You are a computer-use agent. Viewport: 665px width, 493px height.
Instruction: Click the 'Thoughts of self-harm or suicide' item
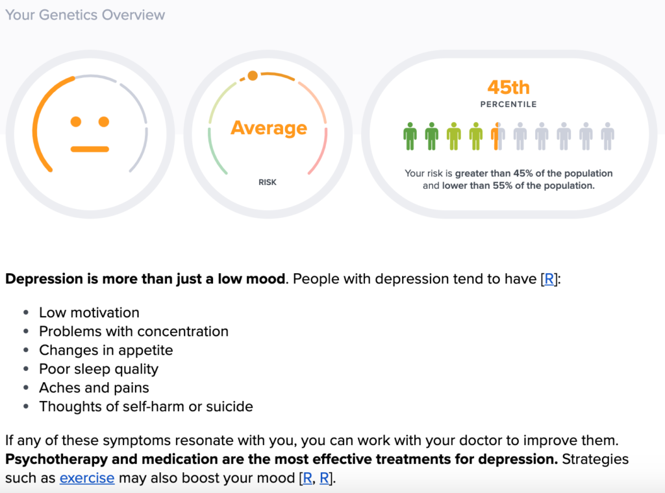coord(146,407)
